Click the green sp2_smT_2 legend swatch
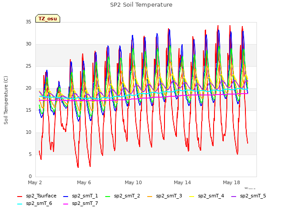 click(108, 197)
